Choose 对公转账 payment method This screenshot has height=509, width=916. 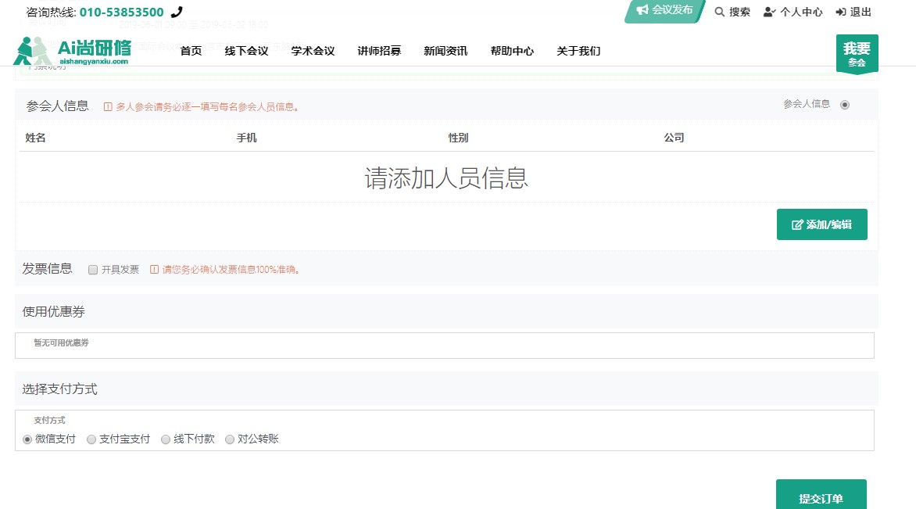click(230, 439)
